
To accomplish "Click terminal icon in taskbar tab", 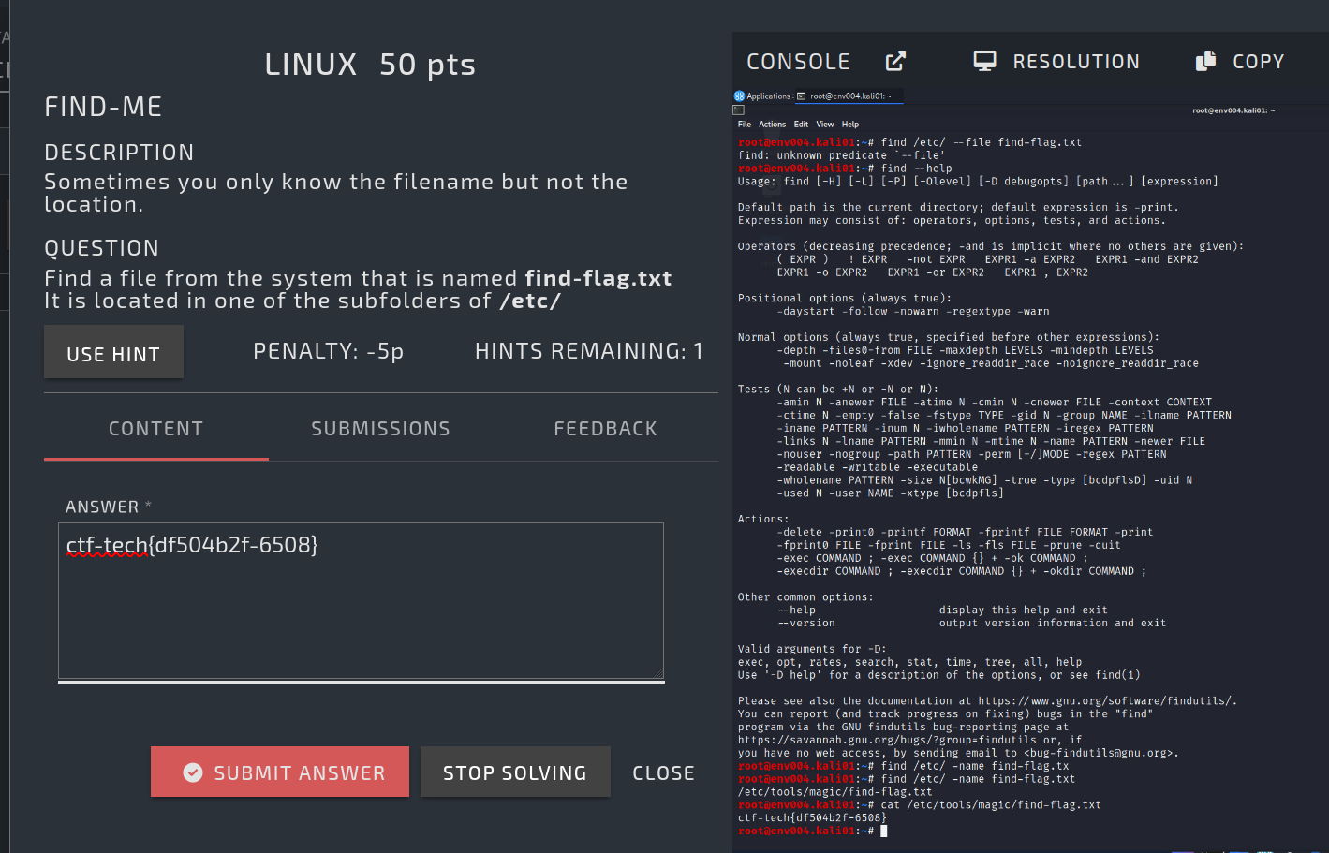I will coord(802,96).
